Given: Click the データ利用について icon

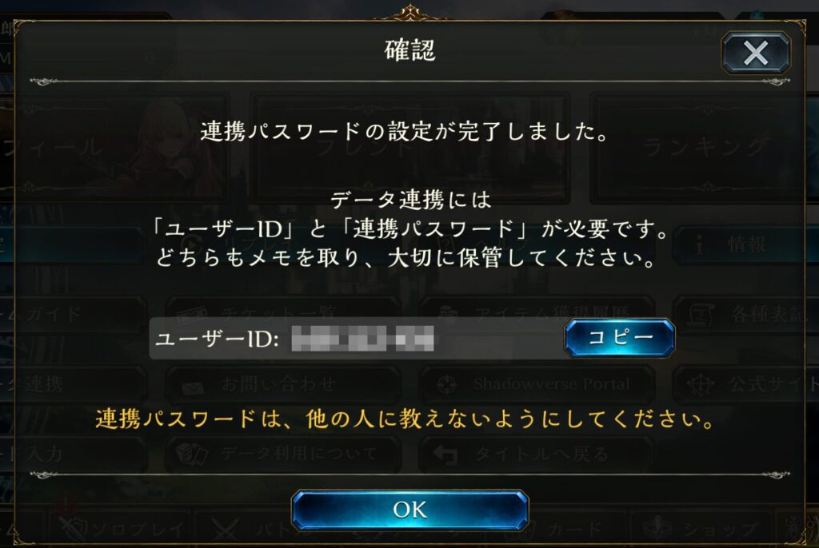Looking at the screenshot, I should (x=191, y=454).
